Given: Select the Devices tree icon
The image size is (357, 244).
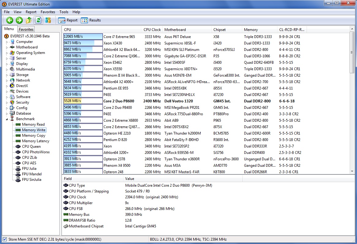Looking at the screenshot, I should pos(12,91).
